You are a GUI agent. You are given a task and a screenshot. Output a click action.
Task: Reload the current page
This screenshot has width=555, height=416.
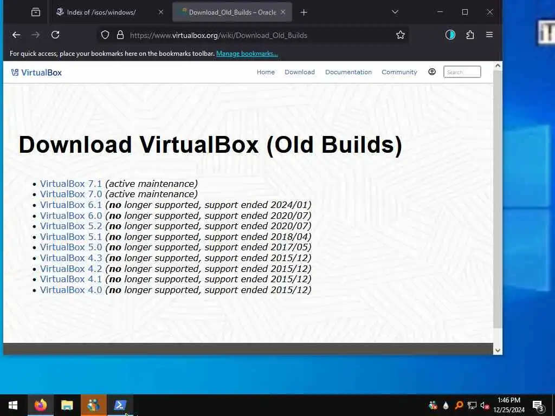(55, 35)
